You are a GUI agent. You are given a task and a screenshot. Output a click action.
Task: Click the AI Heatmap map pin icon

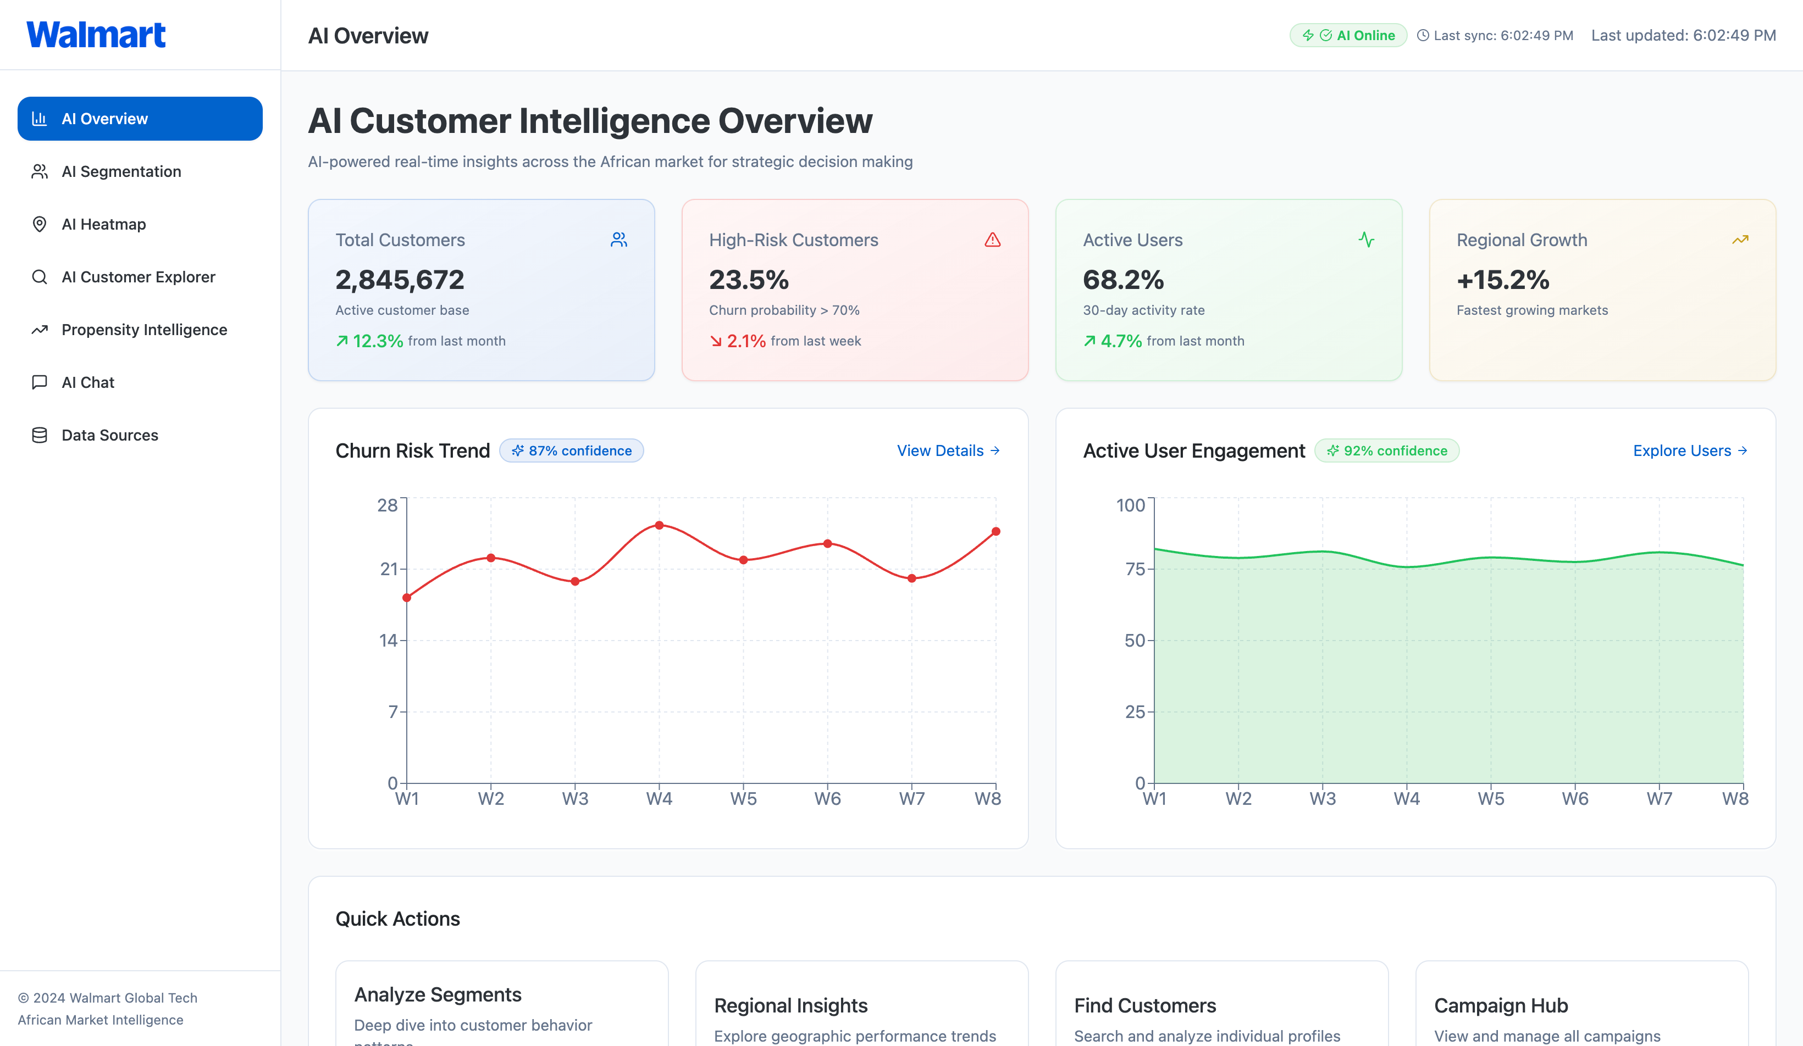(x=40, y=225)
